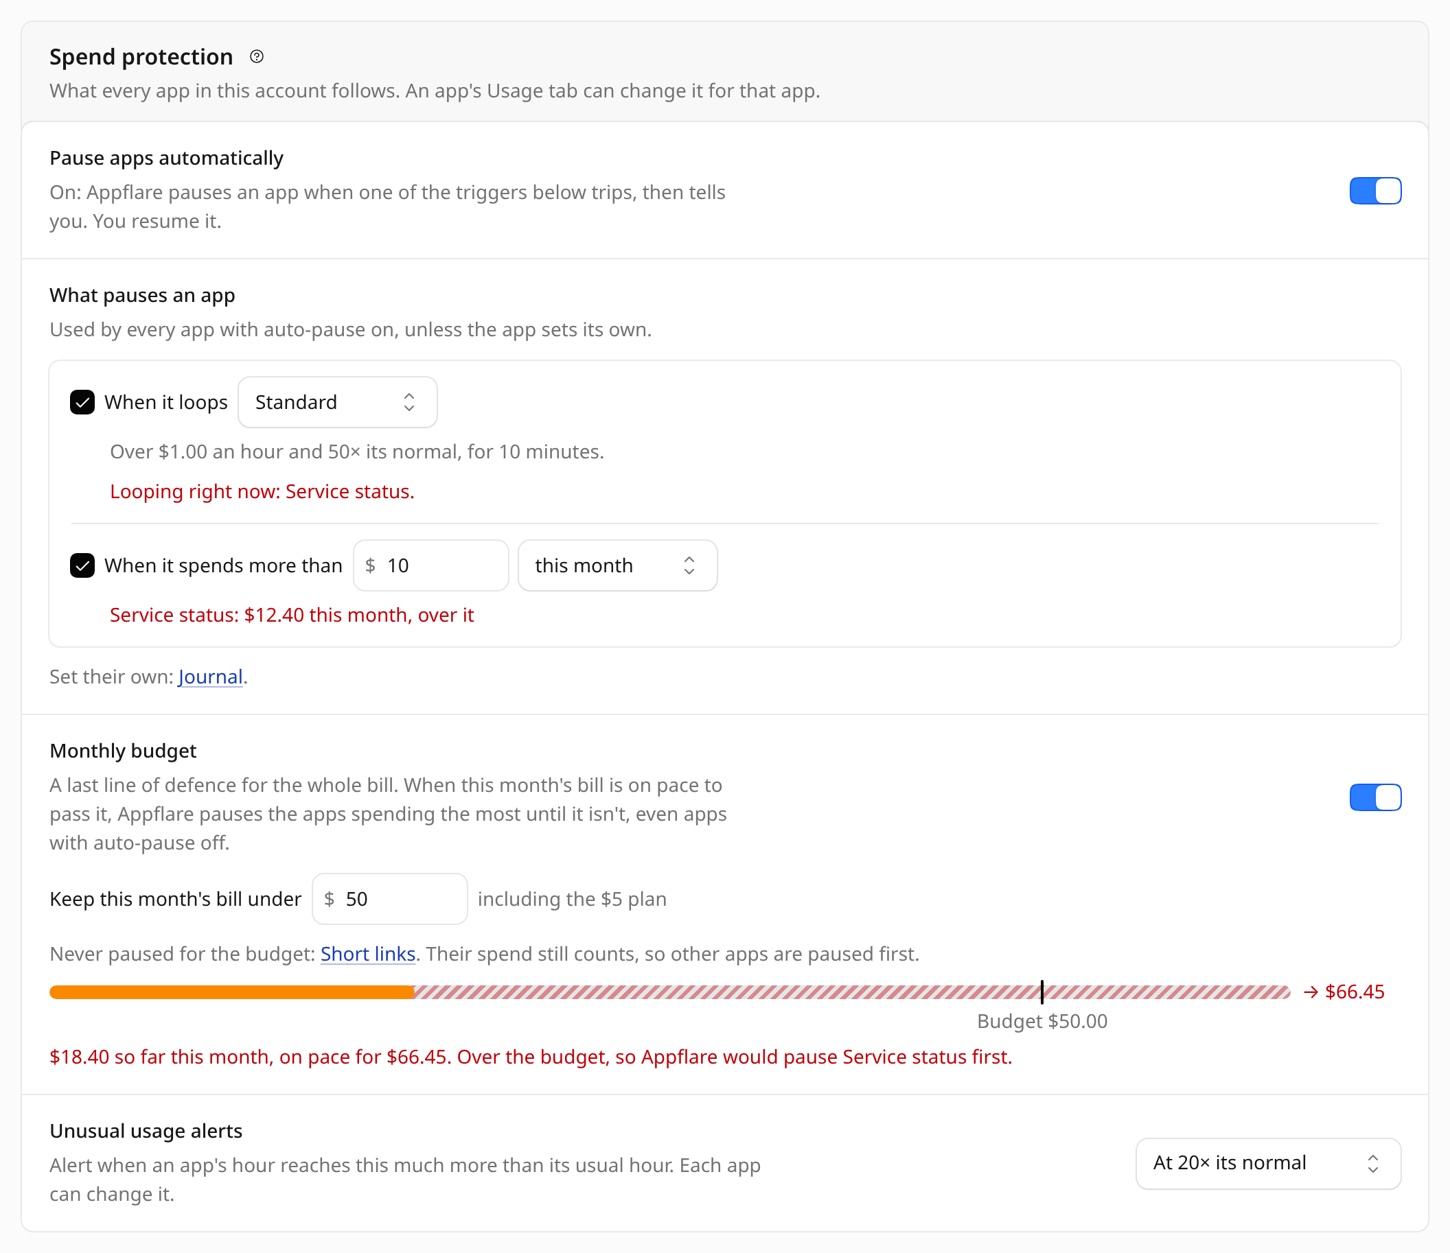This screenshot has width=1450, height=1253.
Task: Edit the $50 monthly budget field
Action: click(389, 898)
